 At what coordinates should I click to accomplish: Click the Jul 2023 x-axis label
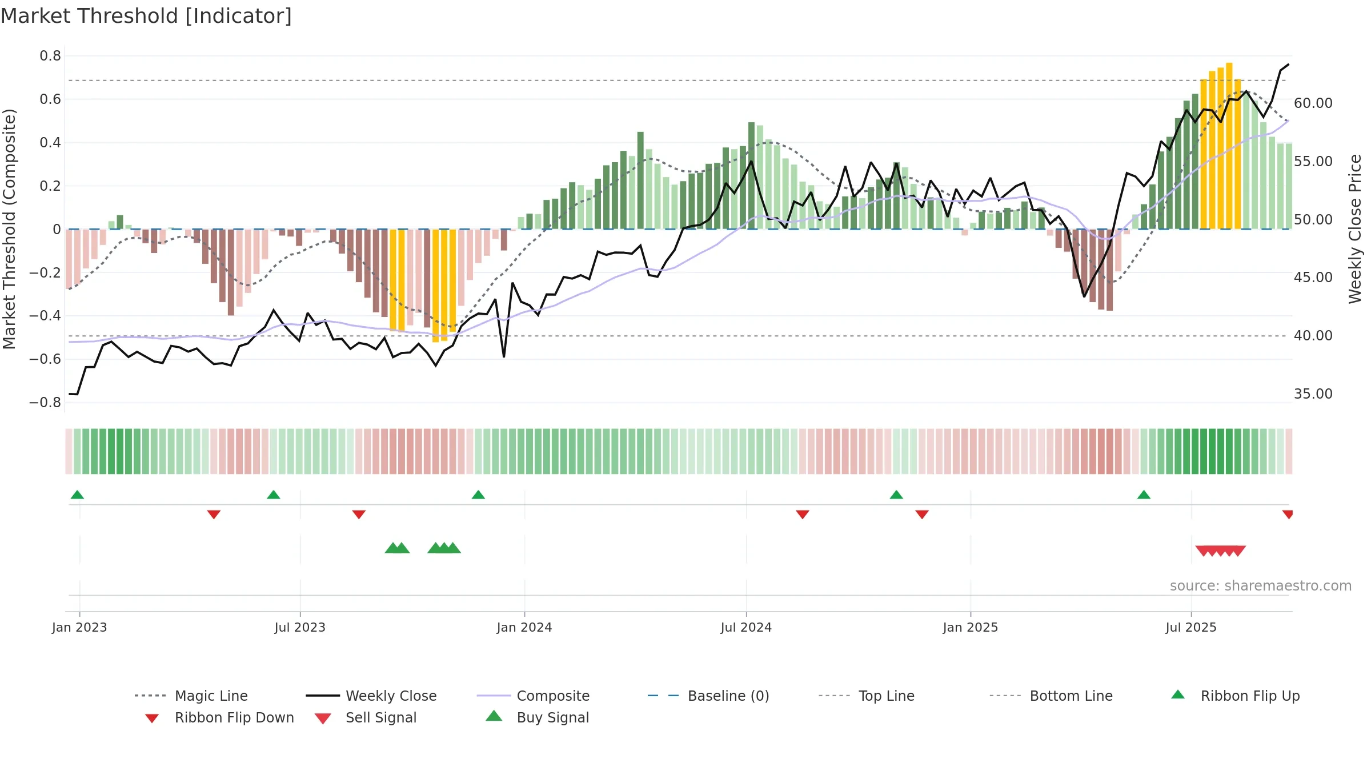point(300,627)
